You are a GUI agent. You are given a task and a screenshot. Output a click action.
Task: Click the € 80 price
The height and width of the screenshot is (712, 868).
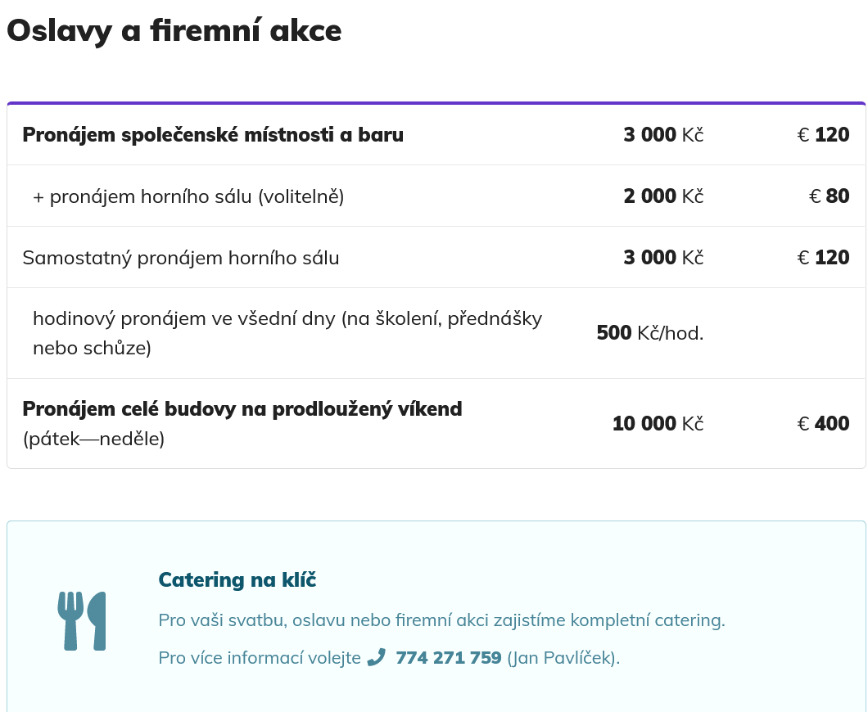(830, 196)
